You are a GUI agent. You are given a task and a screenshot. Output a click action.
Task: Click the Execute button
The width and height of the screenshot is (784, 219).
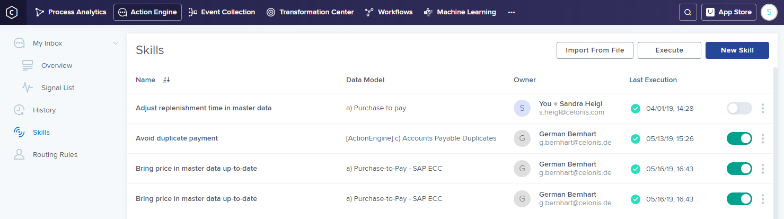[x=670, y=50]
